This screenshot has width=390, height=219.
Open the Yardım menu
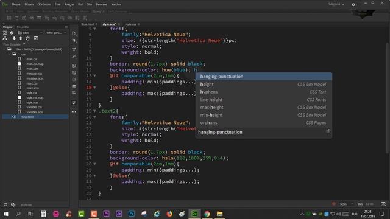[x=116, y=4]
